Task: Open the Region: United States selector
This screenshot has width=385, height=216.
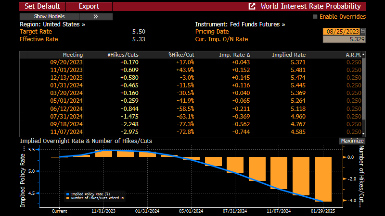Action: tap(52, 24)
